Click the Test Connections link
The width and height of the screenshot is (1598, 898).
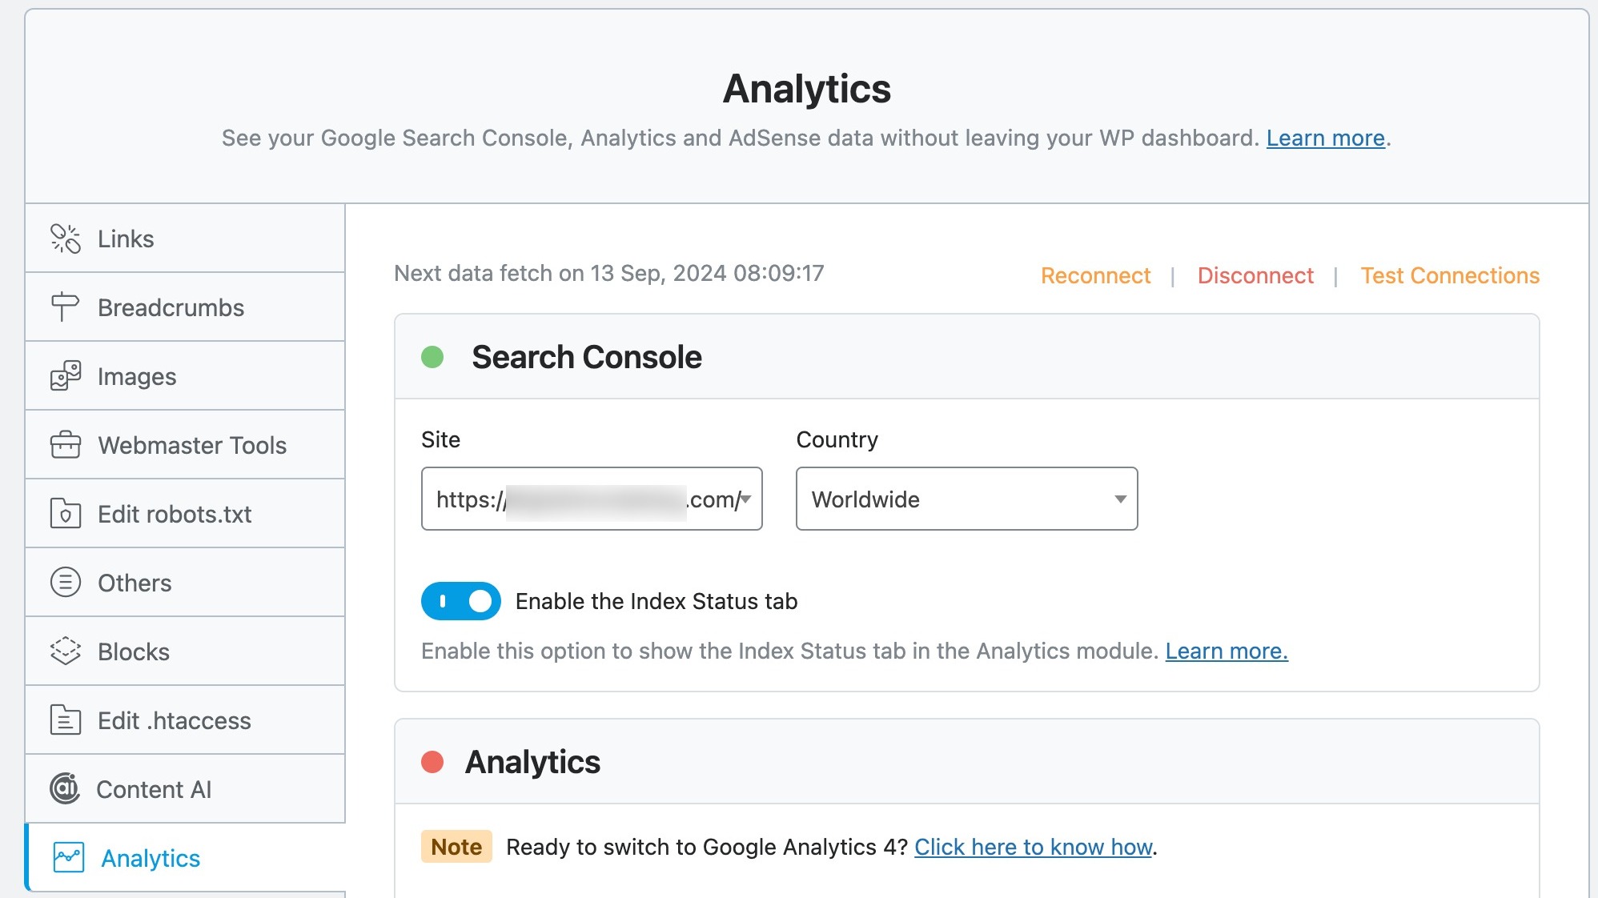(x=1452, y=275)
